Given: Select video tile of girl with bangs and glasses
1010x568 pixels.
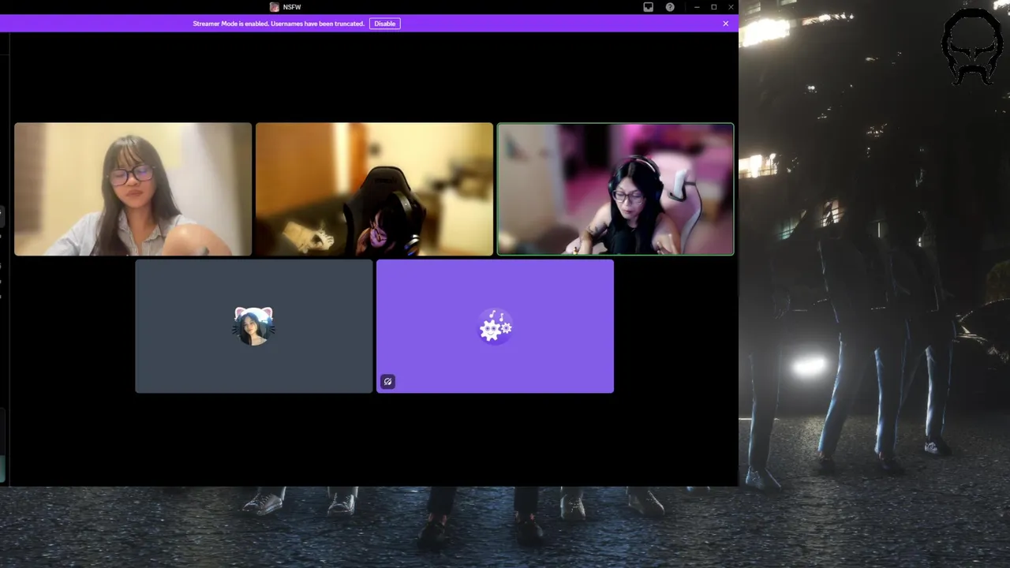Looking at the screenshot, I should (x=133, y=189).
